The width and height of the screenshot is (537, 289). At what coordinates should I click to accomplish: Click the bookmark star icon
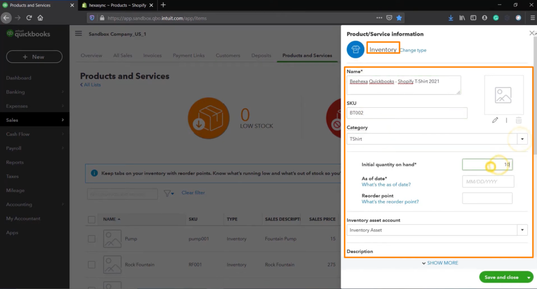399,18
